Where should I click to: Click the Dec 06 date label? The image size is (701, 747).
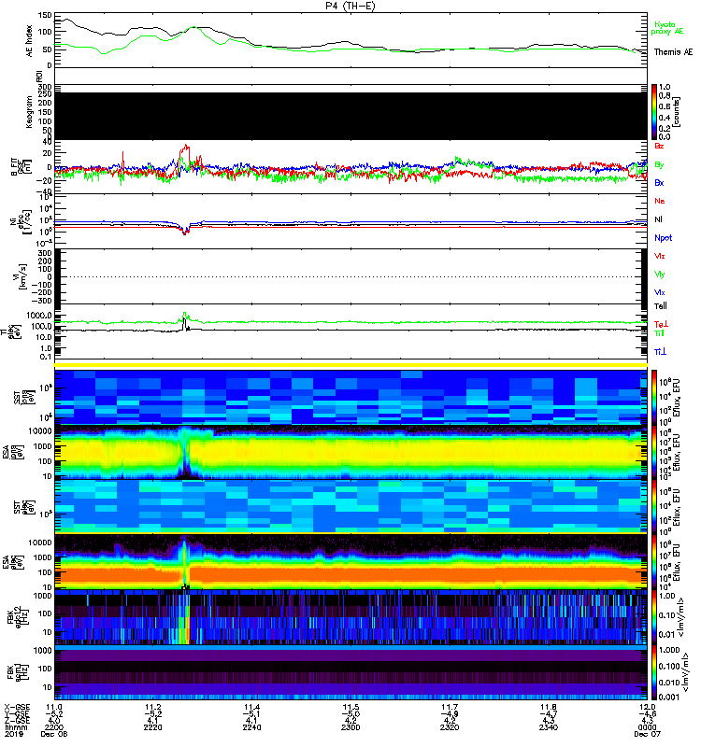point(54,734)
